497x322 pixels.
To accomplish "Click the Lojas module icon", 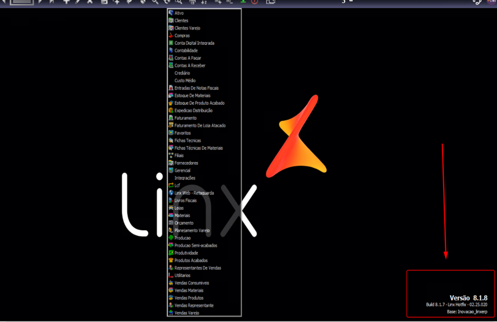I will [x=171, y=208].
